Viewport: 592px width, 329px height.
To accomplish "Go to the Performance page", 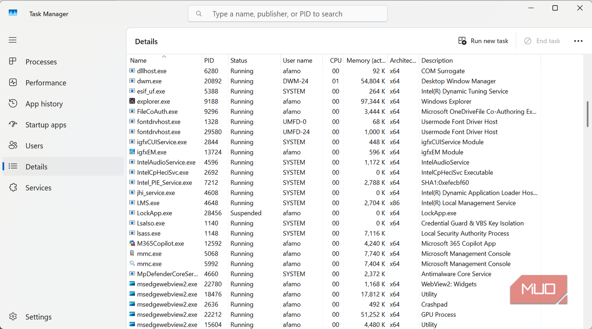I will coord(63,83).
